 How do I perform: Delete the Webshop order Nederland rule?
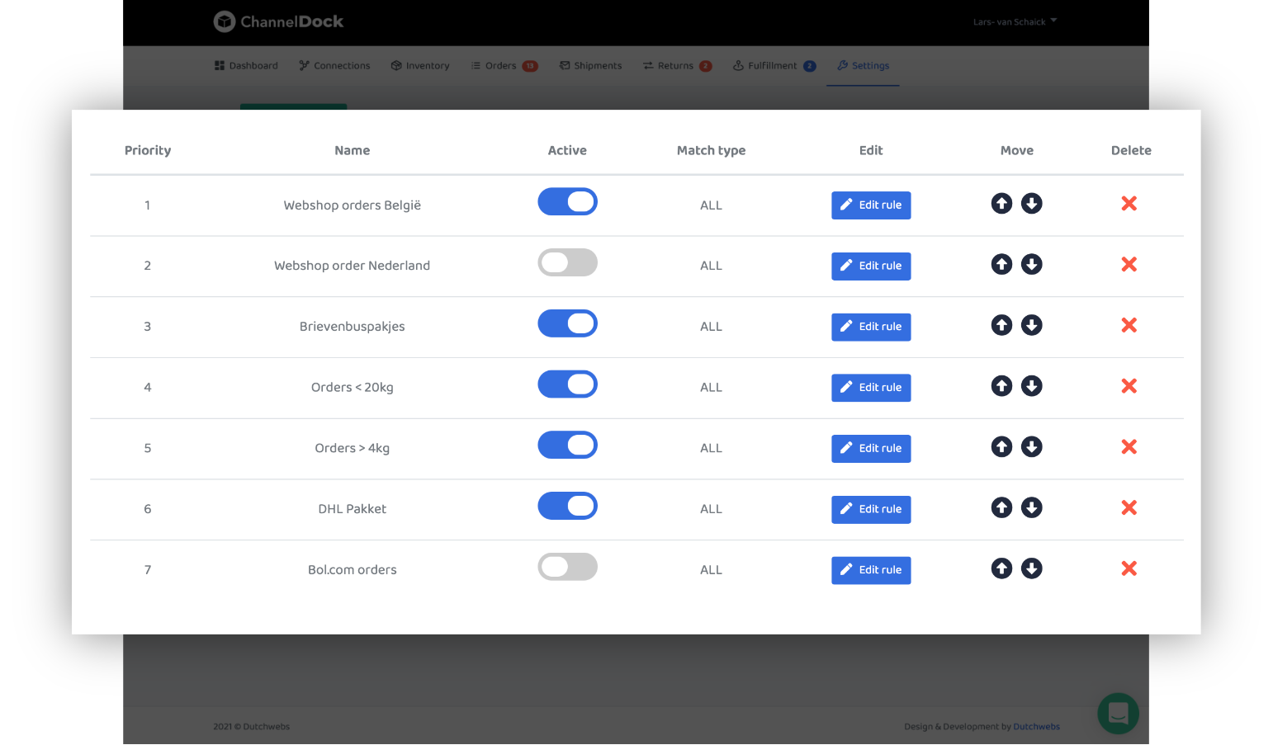pos(1129,264)
